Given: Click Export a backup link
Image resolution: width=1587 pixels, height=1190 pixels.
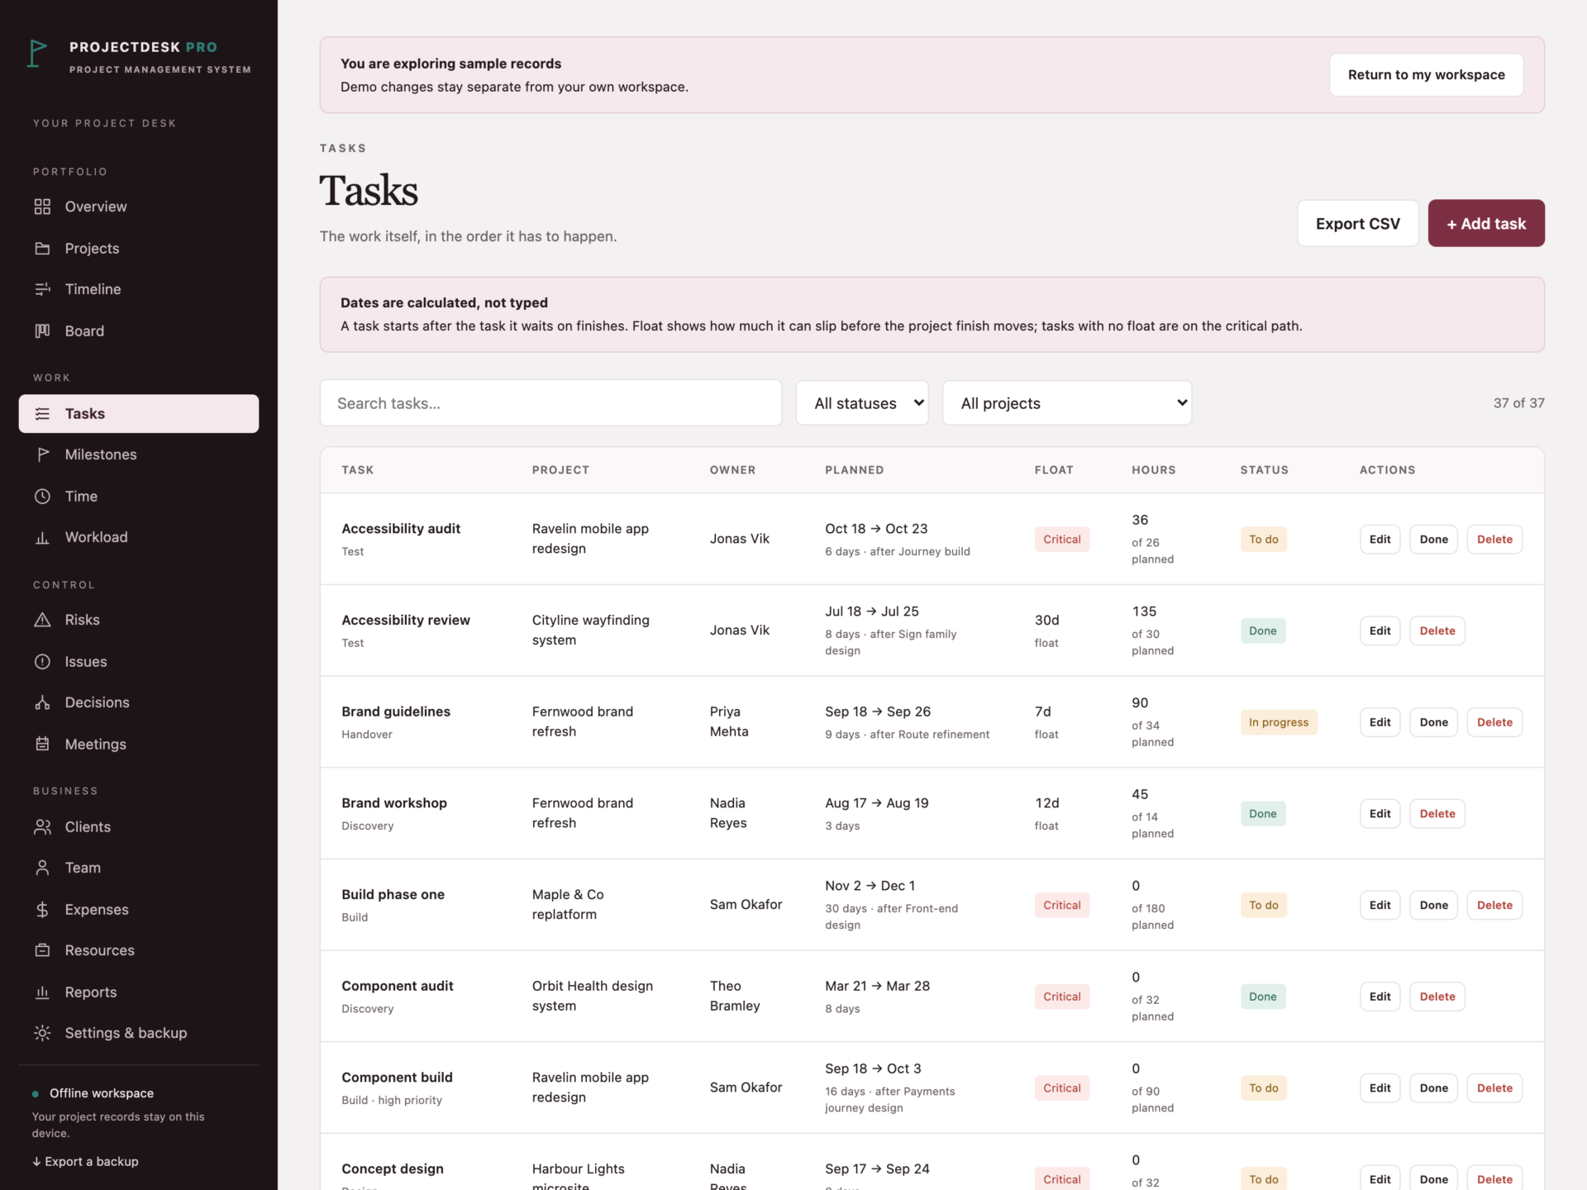Looking at the screenshot, I should pyautogui.click(x=85, y=1161).
